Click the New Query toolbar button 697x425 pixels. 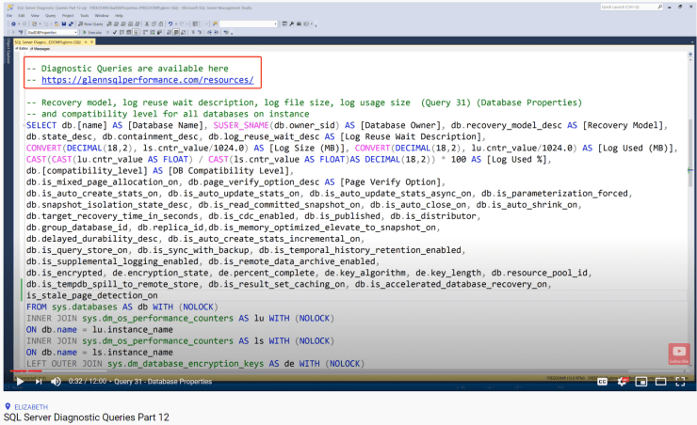90,24
